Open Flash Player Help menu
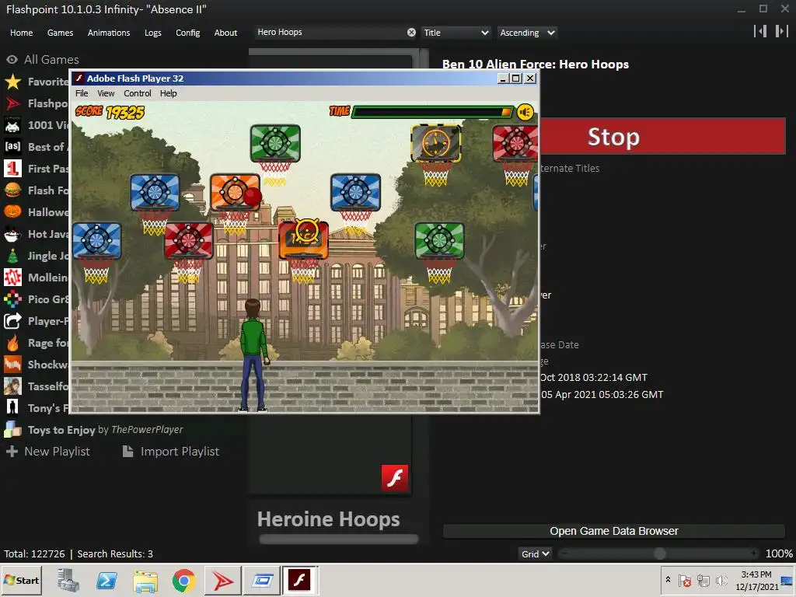The width and height of the screenshot is (796, 597). tap(168, 93)
